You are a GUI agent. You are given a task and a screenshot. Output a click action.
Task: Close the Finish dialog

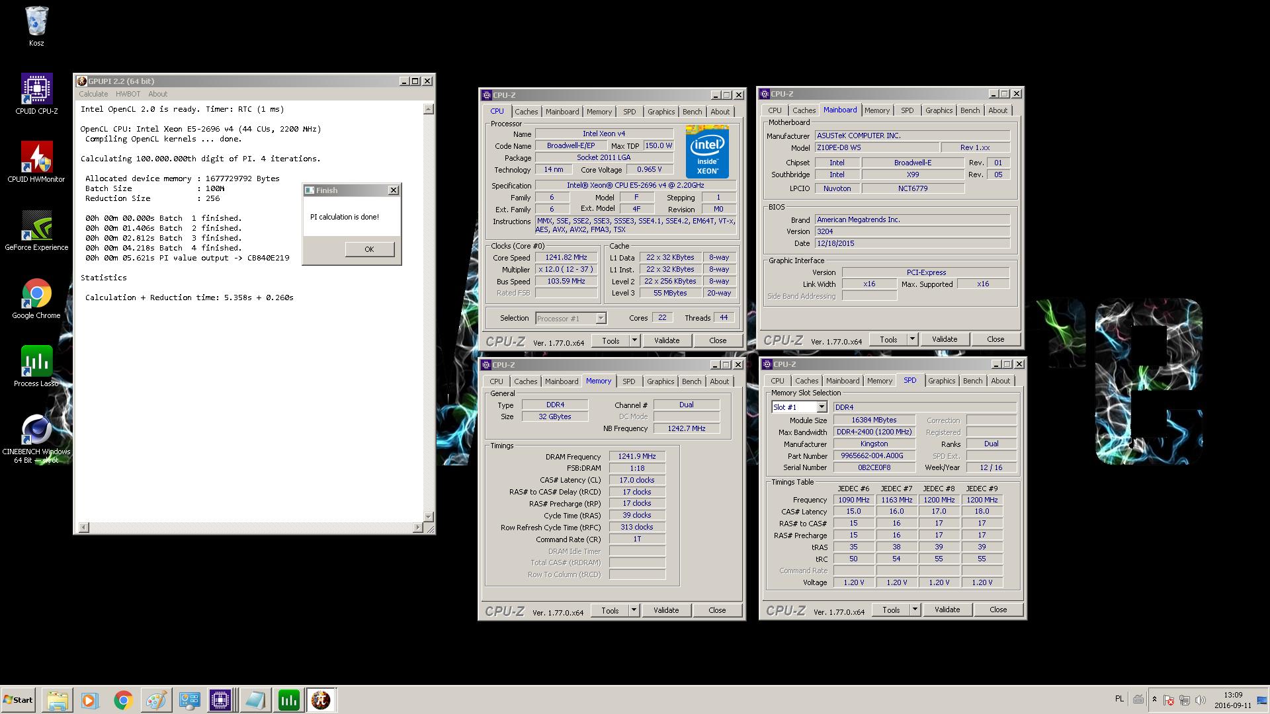click(393, 190)
